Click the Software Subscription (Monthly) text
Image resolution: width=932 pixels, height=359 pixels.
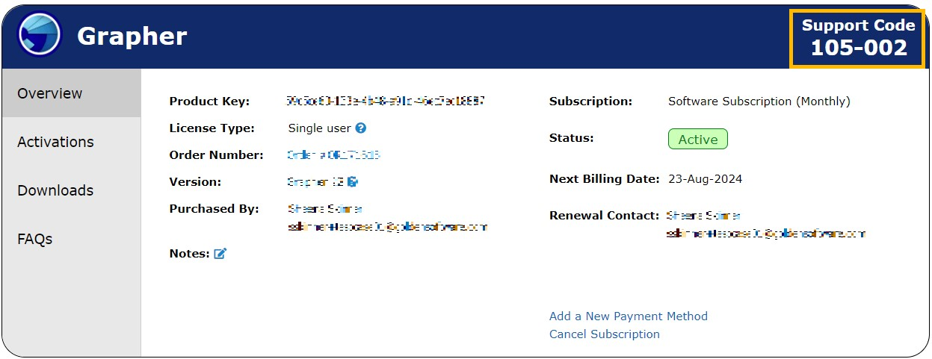click(759, 102)
